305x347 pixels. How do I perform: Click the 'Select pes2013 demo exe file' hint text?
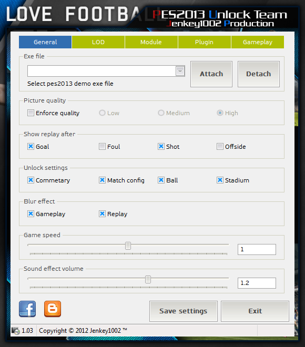click(x=70, y=84)
